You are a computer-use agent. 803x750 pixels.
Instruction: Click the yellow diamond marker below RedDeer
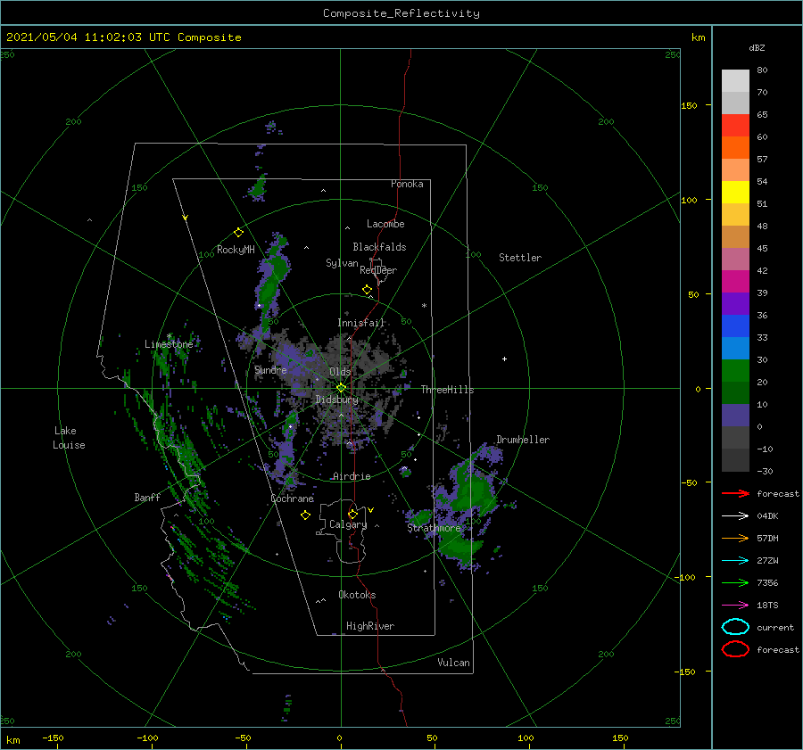click(x=368, y=289)
